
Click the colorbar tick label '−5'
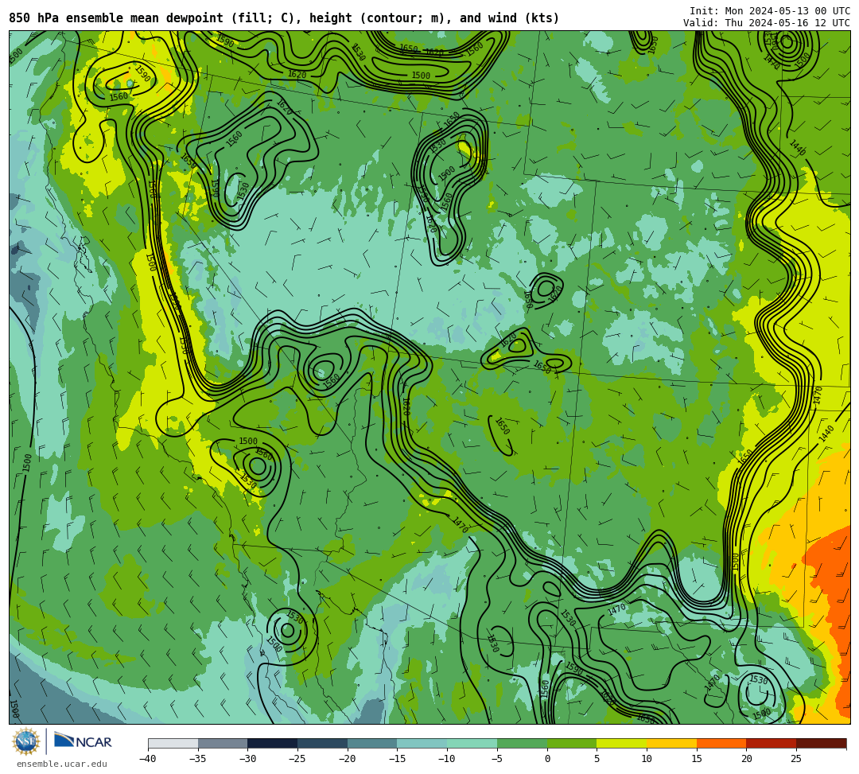(497, 759)
